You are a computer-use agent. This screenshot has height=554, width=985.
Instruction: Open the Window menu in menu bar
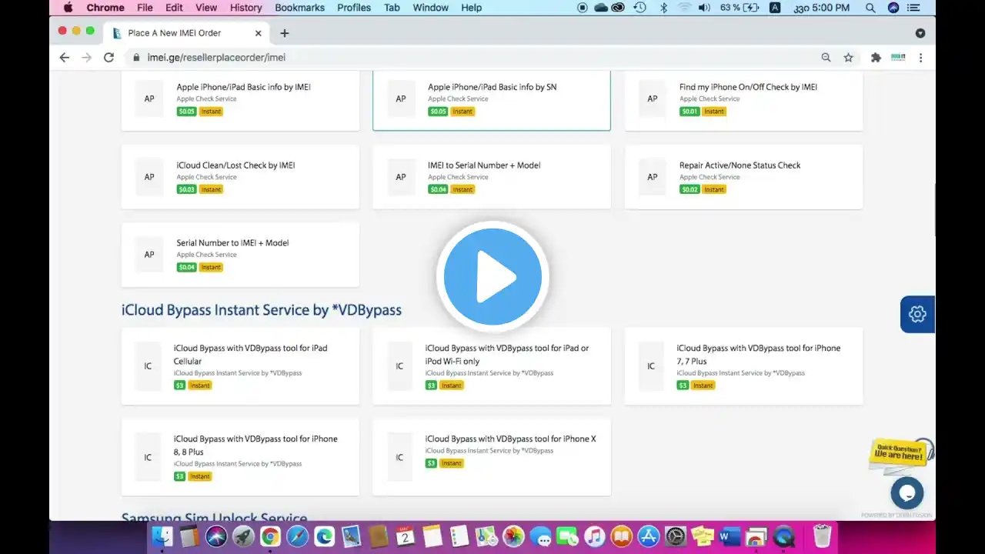(430, 8)
